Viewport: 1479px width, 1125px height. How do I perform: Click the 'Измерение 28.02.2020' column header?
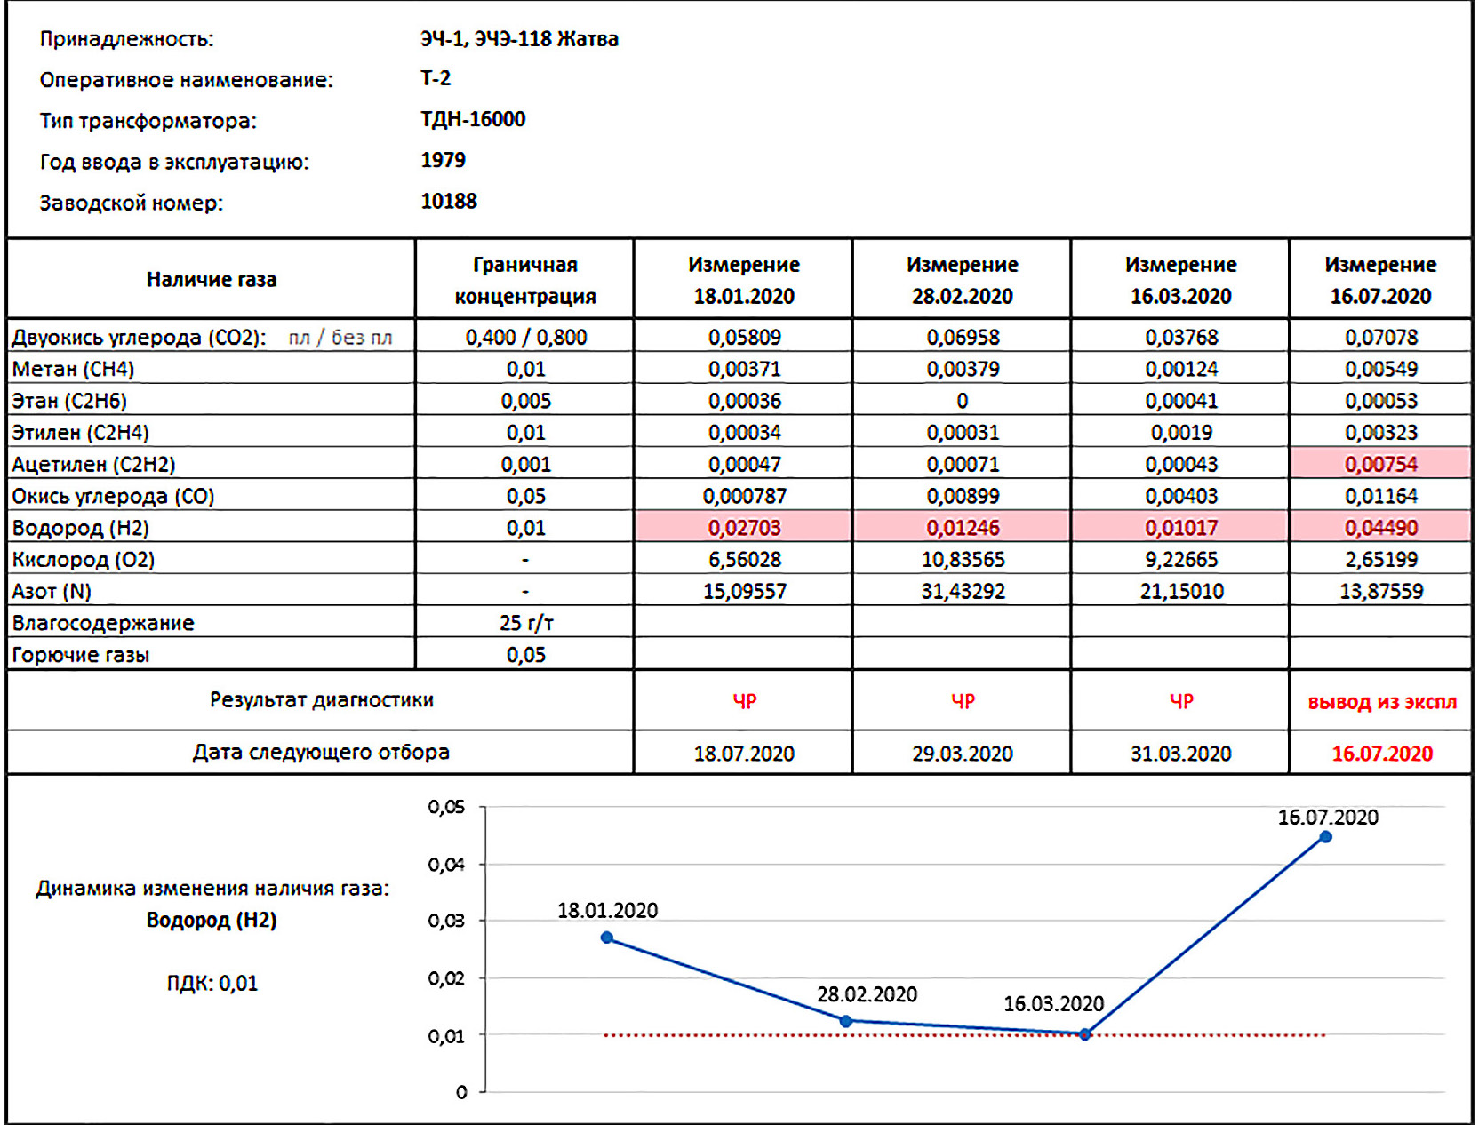(962, 280)
